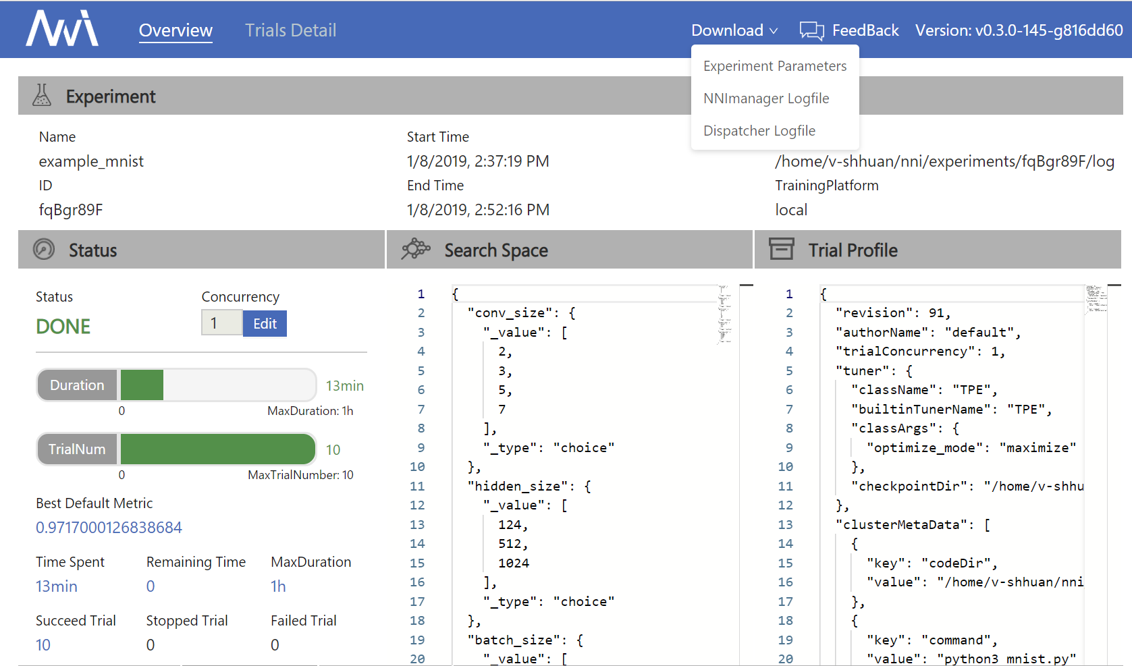Click the FeedBack chat bubble icon

tap(811, 30)
